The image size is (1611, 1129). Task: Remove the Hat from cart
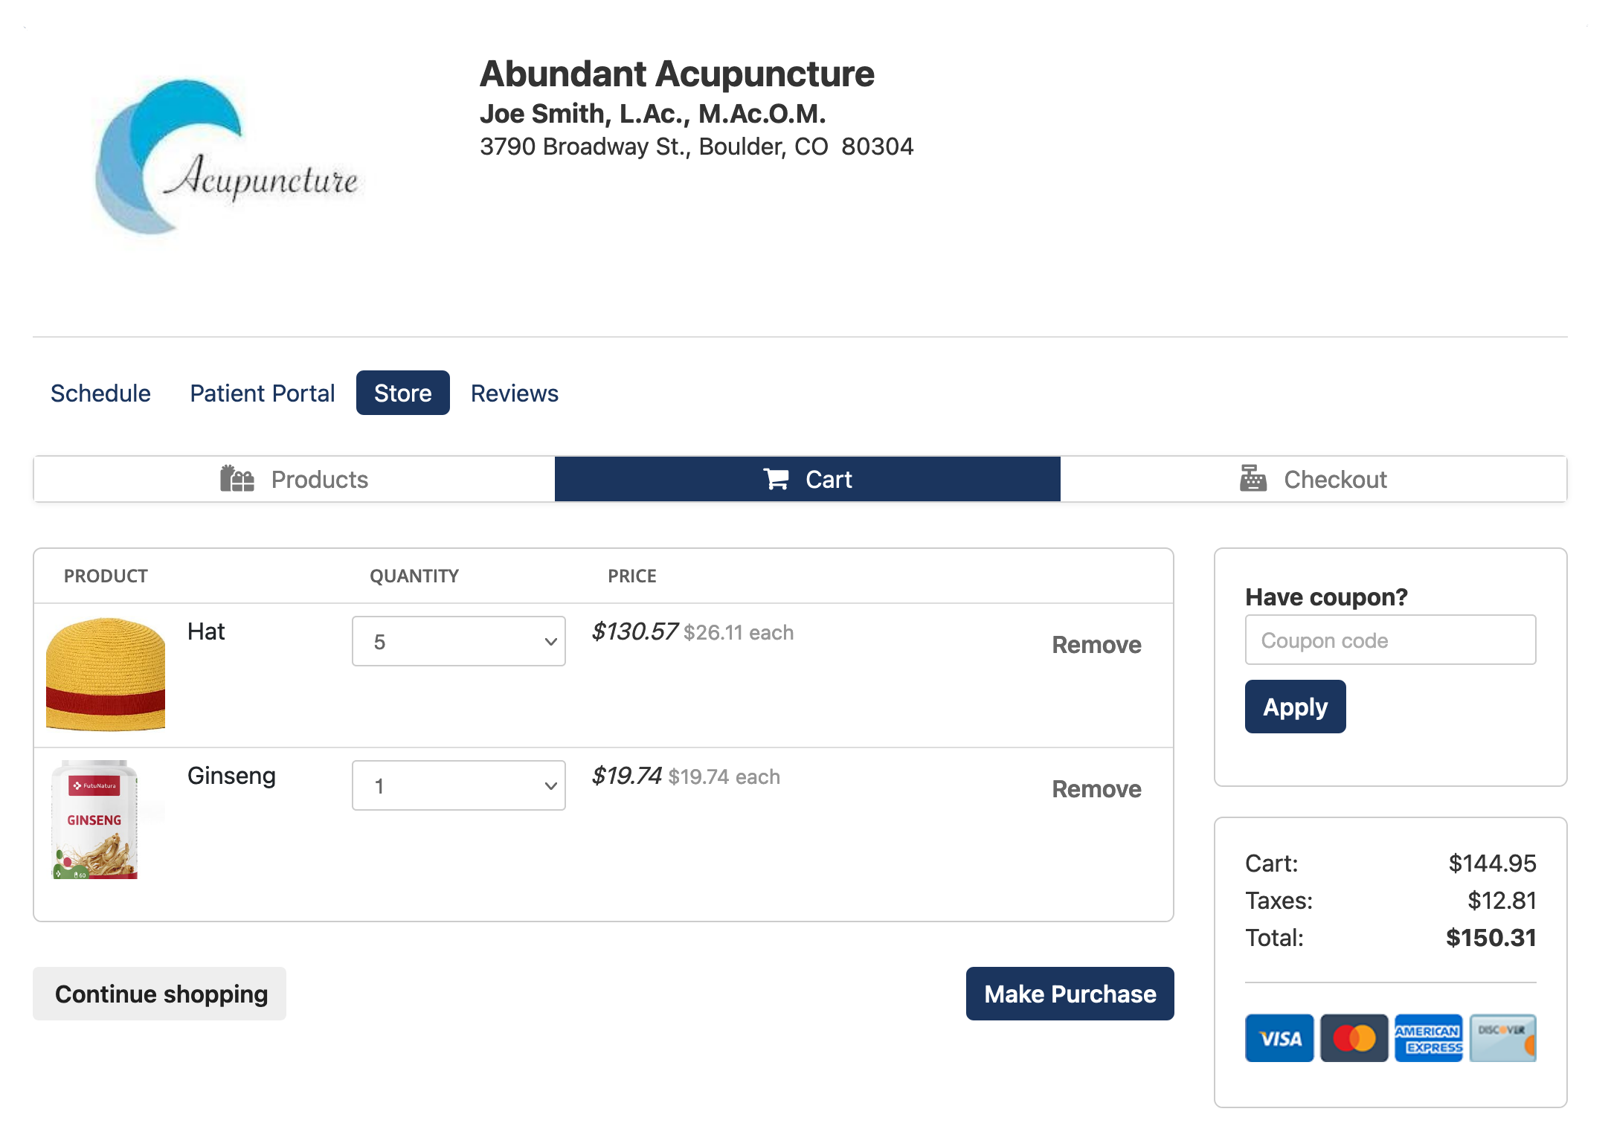point(1096,644)
